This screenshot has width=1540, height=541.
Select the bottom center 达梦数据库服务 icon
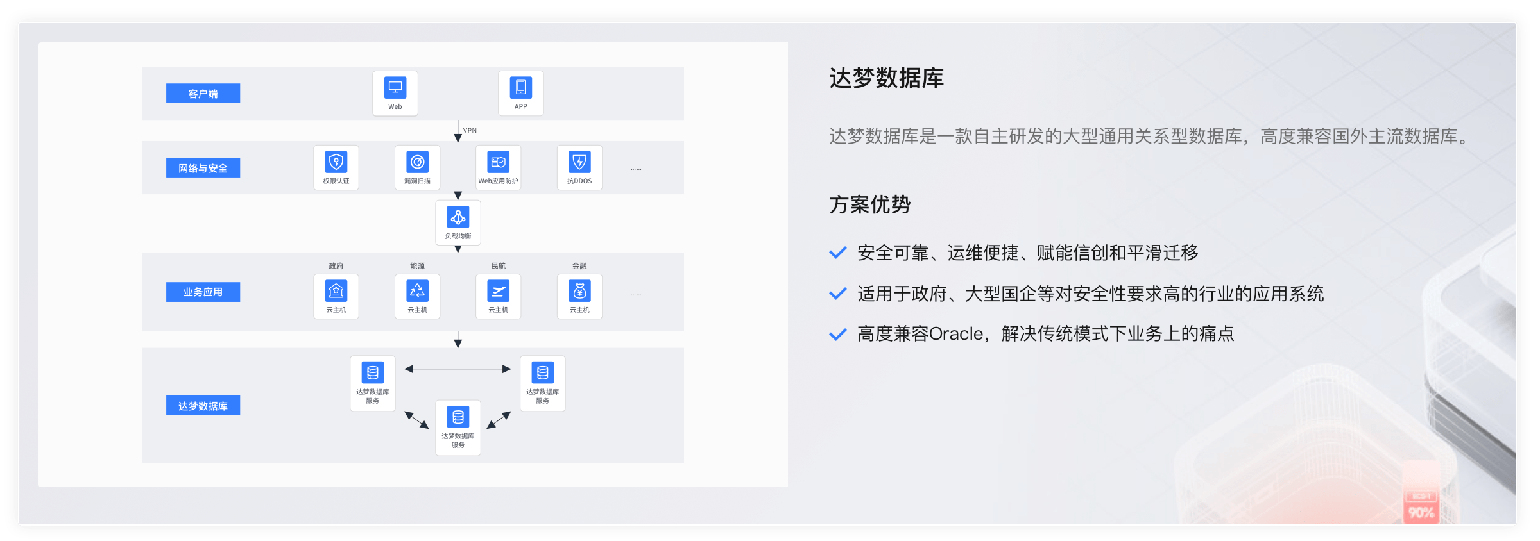(458, 417)
